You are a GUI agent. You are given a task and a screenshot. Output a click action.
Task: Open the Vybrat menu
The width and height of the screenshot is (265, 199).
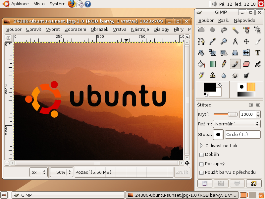[53, 30]
